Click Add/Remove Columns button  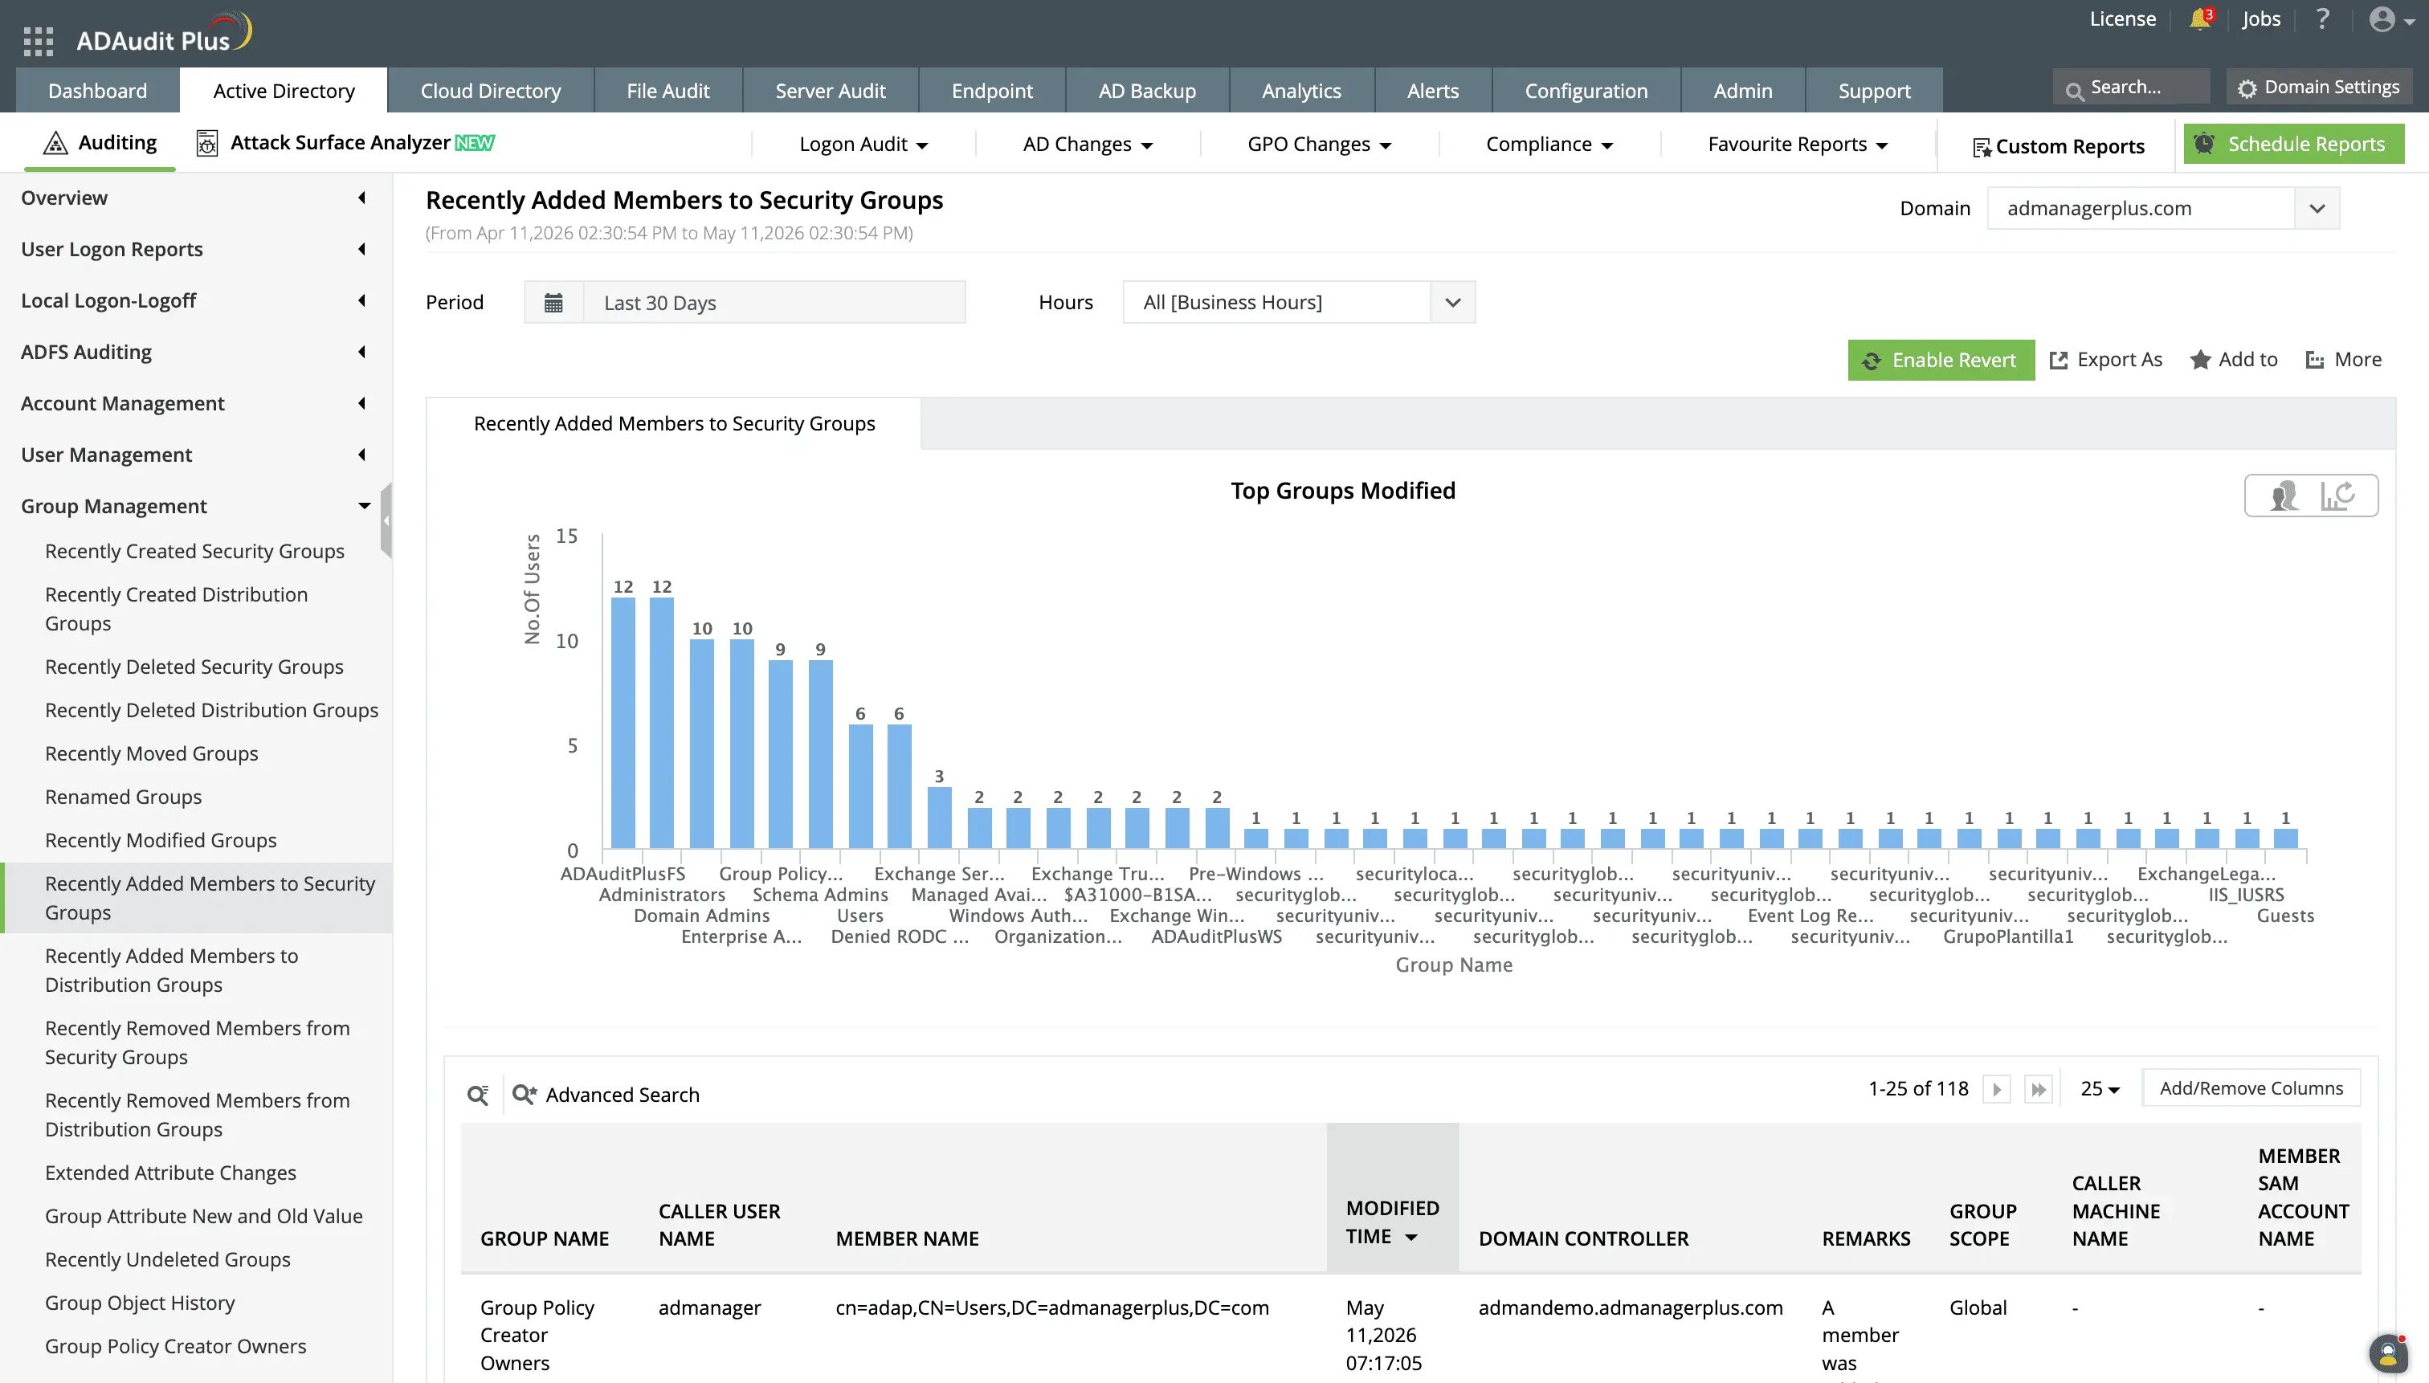point(2251,1088)
